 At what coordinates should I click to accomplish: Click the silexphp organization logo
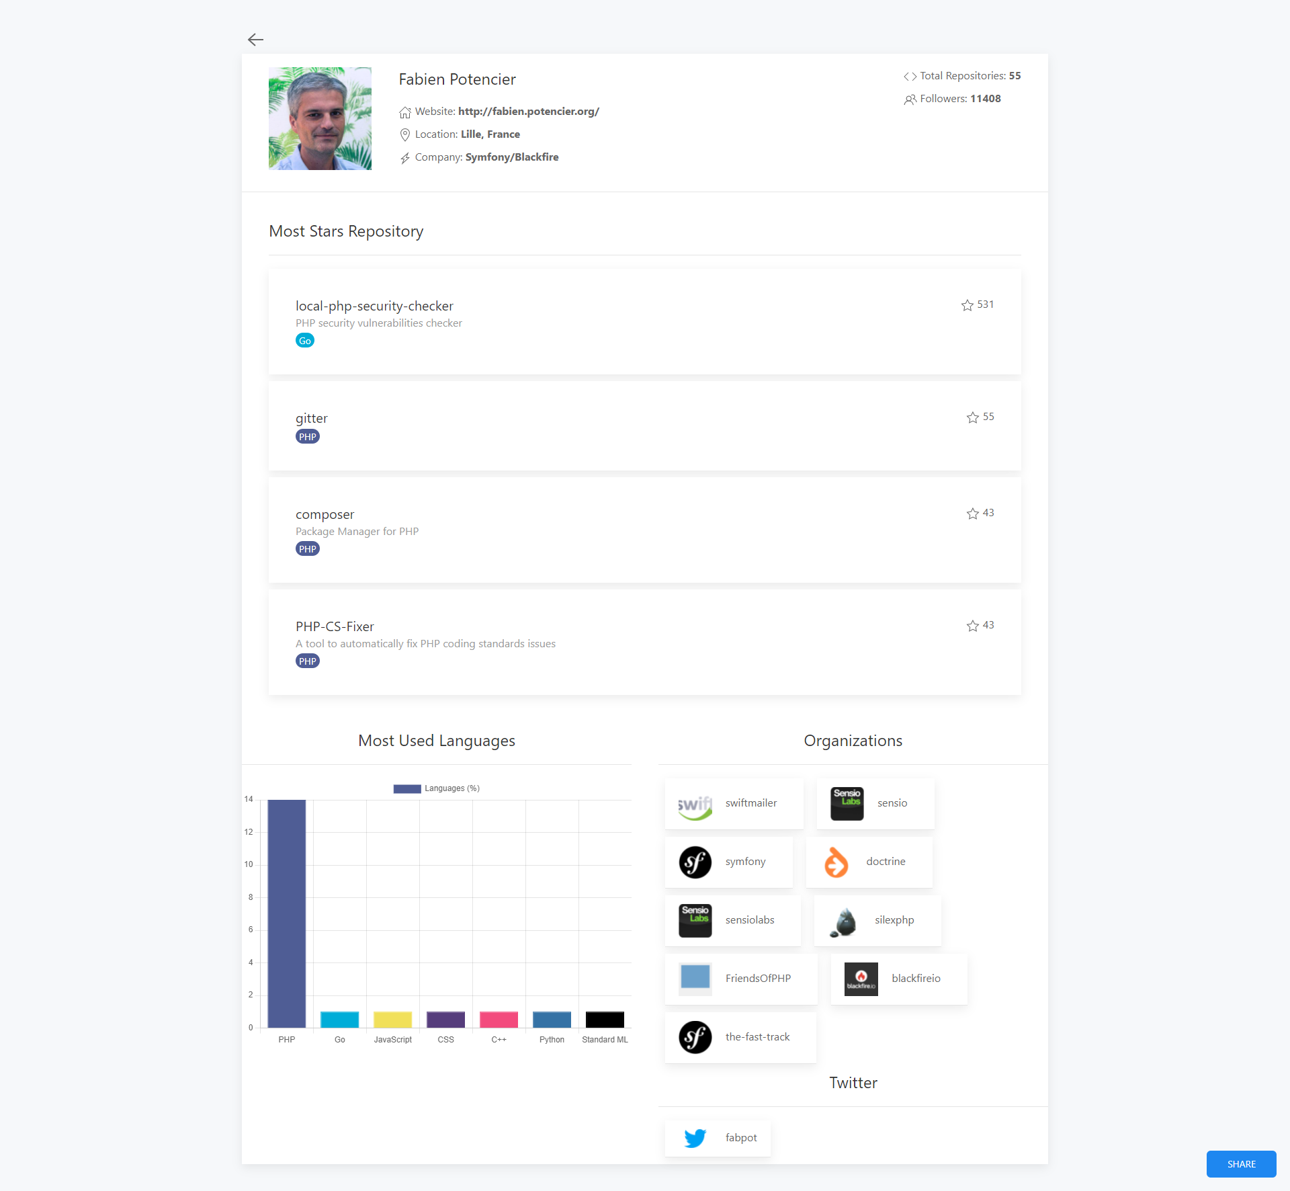pos(844,921)
